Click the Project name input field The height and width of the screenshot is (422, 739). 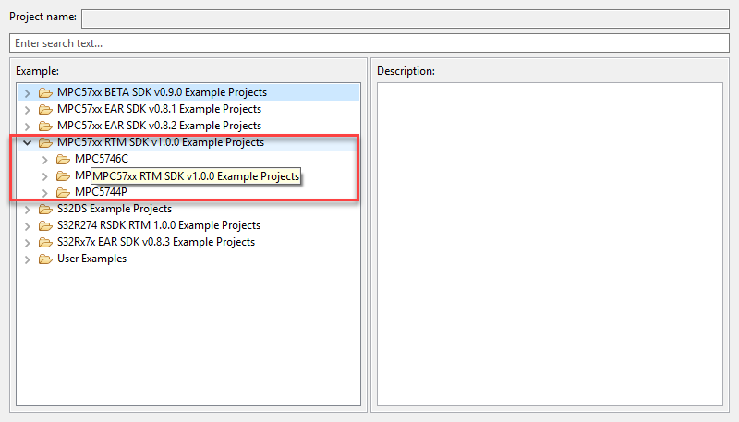406,18
